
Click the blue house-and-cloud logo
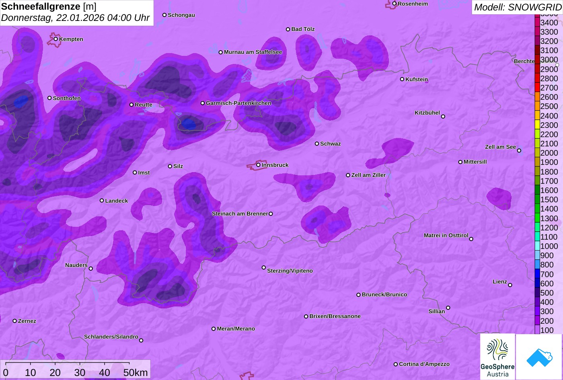(x=539, y=357)
